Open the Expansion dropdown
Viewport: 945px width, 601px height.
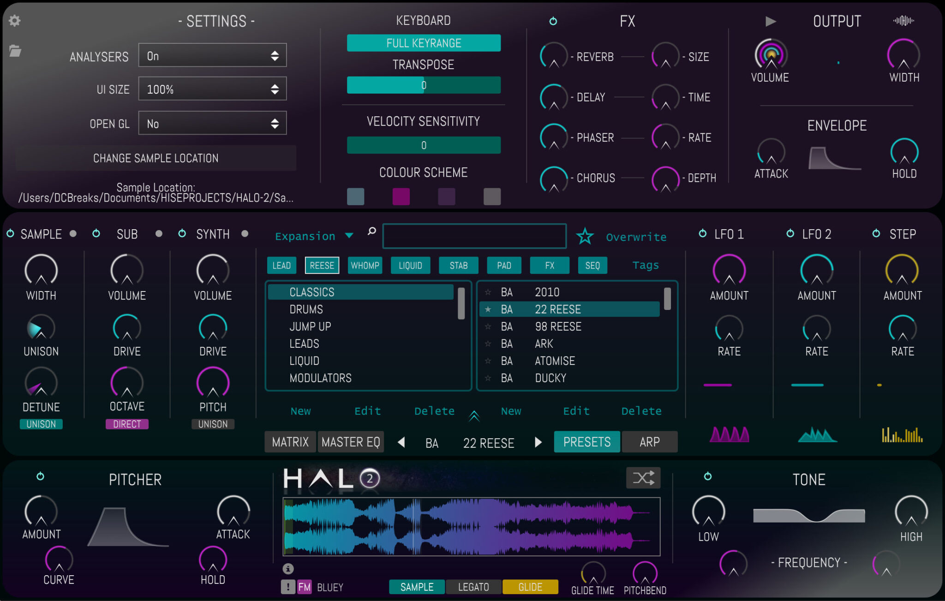click(x=313, y=236)
